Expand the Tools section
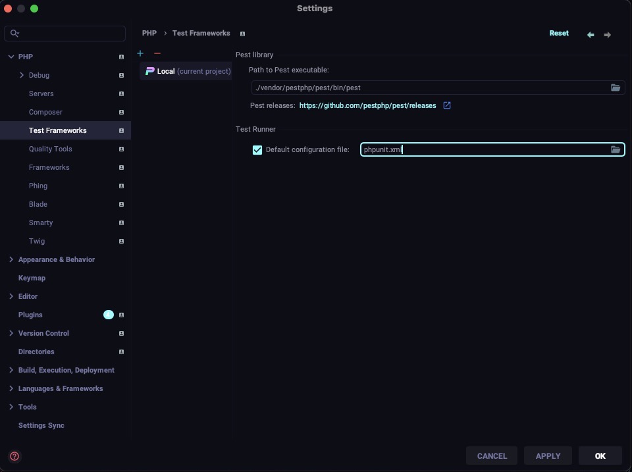 [11, 407]
